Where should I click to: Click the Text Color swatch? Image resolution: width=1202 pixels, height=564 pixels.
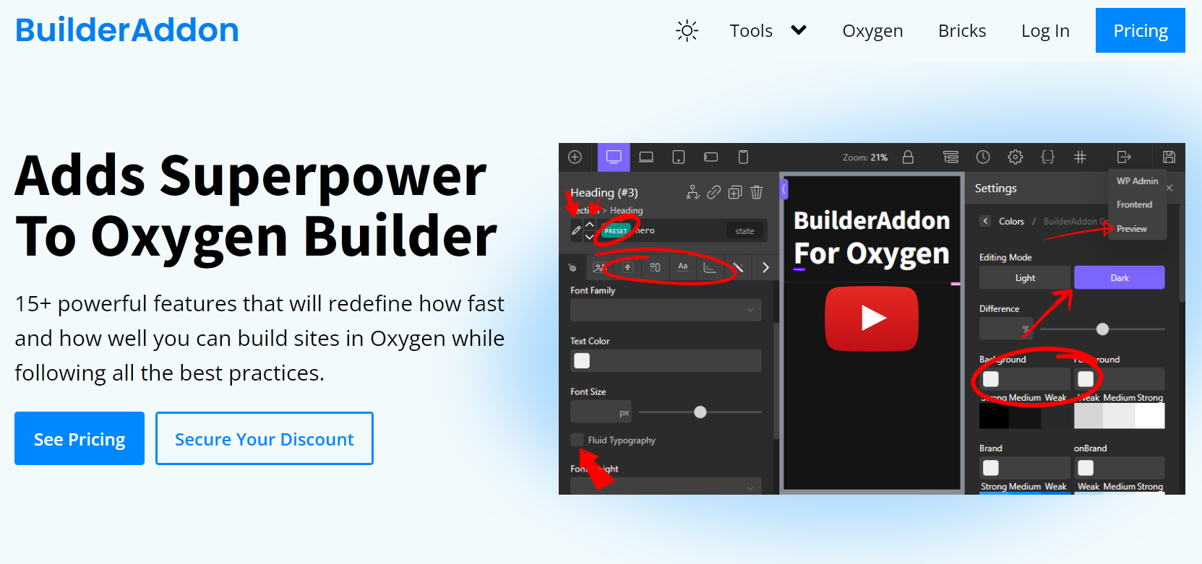582,360
